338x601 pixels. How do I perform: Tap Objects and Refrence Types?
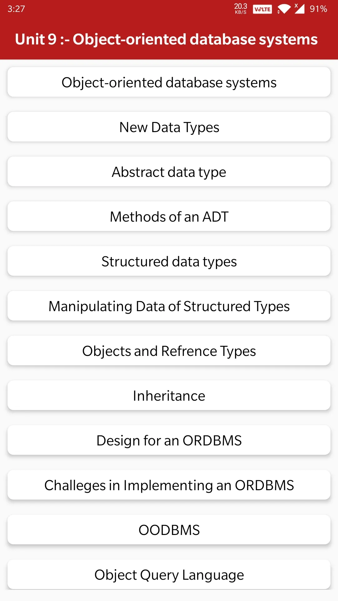[169, 351]
